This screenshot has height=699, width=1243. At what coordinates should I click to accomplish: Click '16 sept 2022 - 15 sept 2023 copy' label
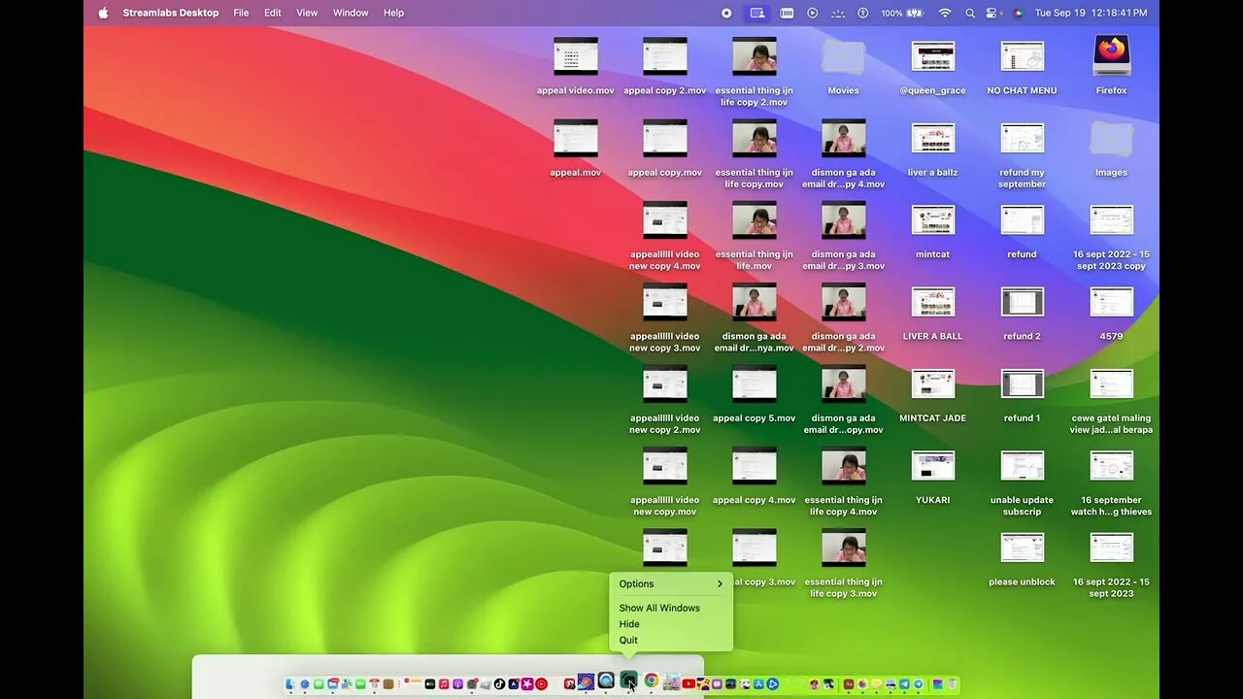(x=1112, y=260)
